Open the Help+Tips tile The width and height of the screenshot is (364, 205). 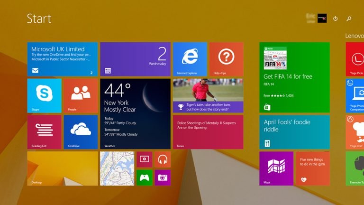[227, 59]
